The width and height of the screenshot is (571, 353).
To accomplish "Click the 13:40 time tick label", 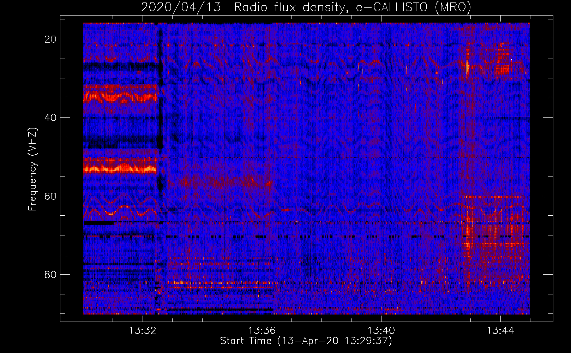I will point(381,331).
